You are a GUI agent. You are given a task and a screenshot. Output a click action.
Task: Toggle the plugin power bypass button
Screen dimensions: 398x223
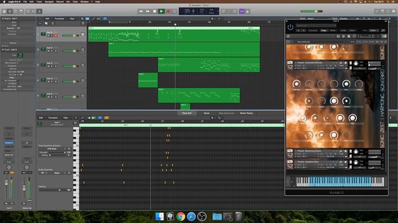click(x=290, y=27)
